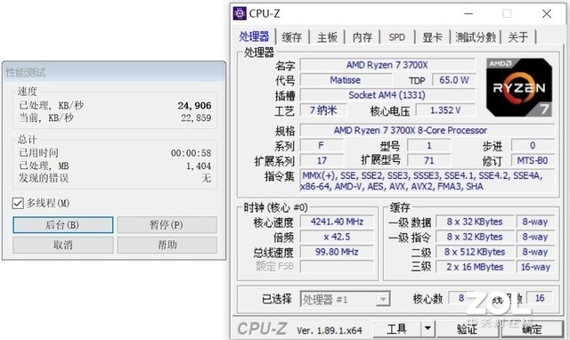Click the core count value 8
The image size is (570, 340).
[x=461, y=298]
